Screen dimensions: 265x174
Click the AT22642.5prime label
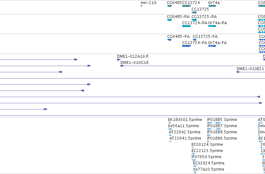pos(185,132)
